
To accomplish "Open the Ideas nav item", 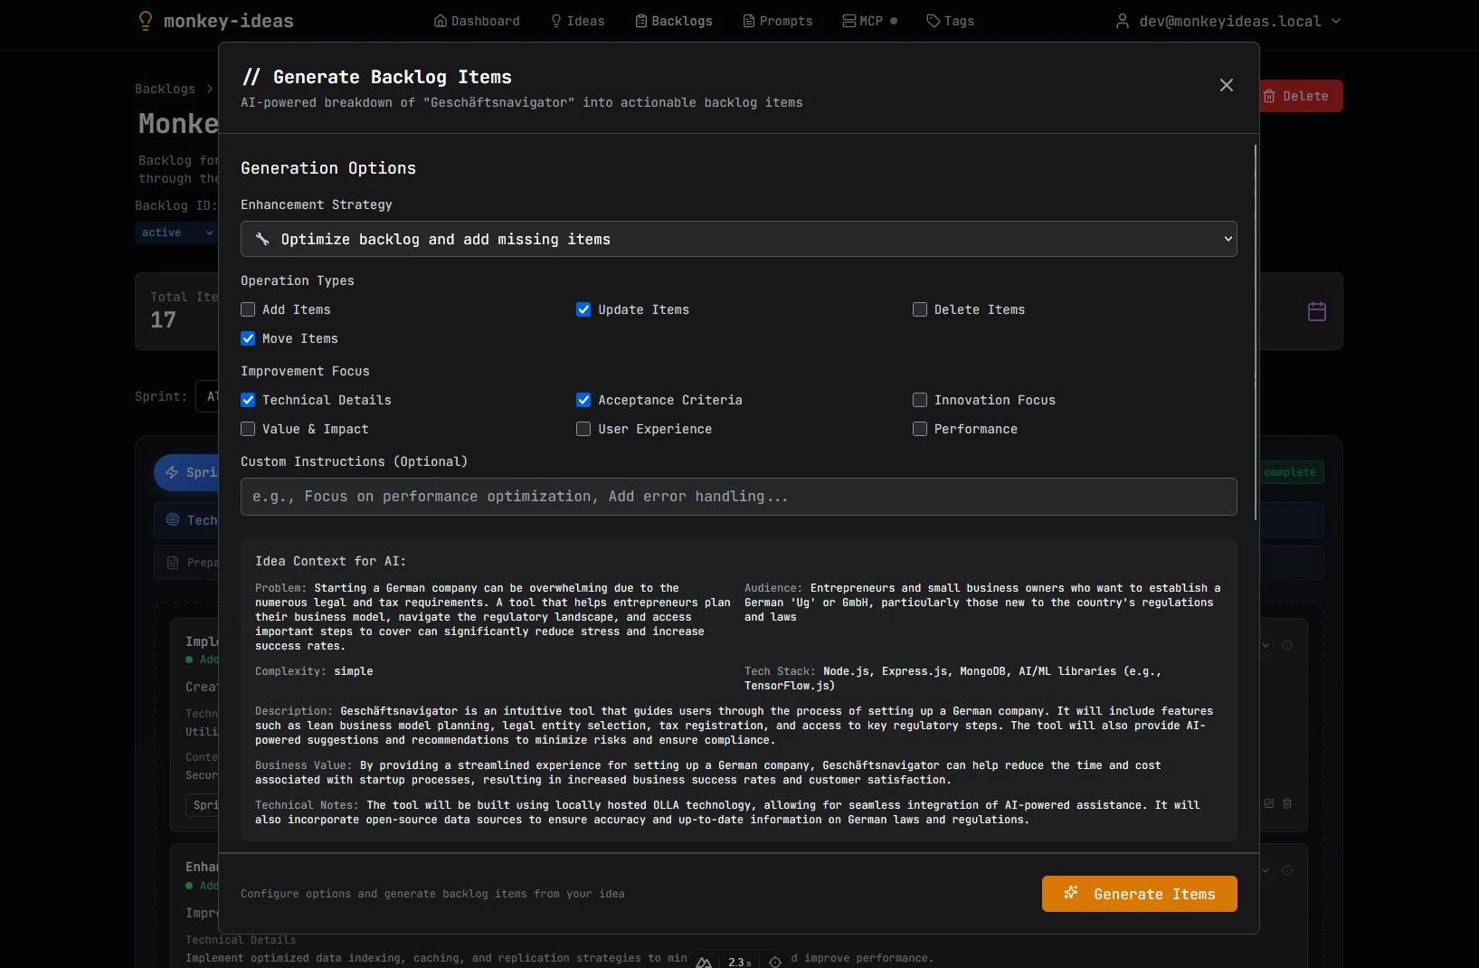I will 577,21.
